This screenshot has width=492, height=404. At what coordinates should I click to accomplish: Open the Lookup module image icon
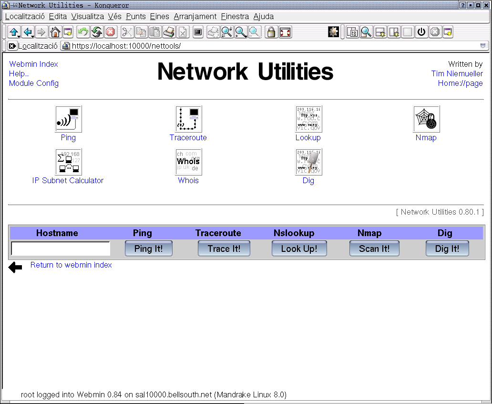tap(308, 119)
